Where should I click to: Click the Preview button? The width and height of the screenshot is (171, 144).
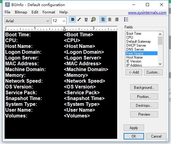click(x=144, y=114)
